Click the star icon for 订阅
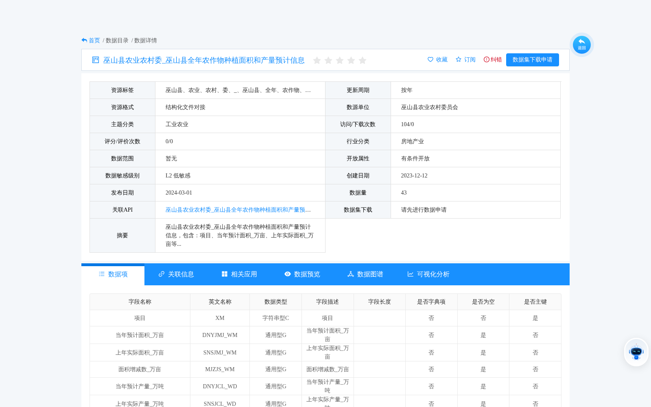The height and width of the screenshot is (407, 651). pos(459,59)
